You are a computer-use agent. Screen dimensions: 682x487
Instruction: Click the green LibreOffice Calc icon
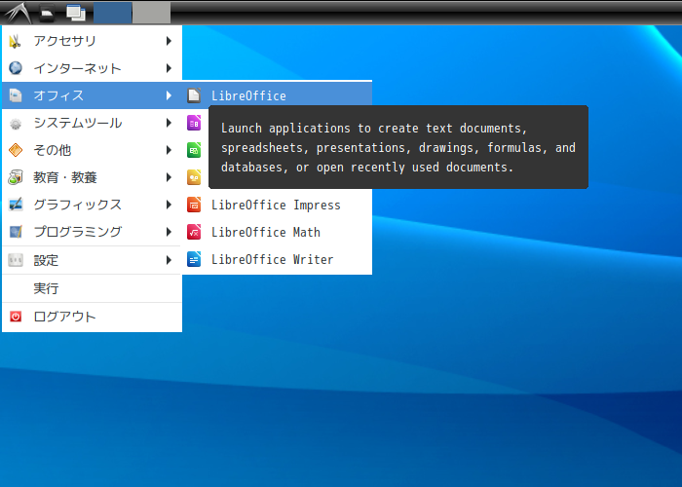[x=194, y=150]
